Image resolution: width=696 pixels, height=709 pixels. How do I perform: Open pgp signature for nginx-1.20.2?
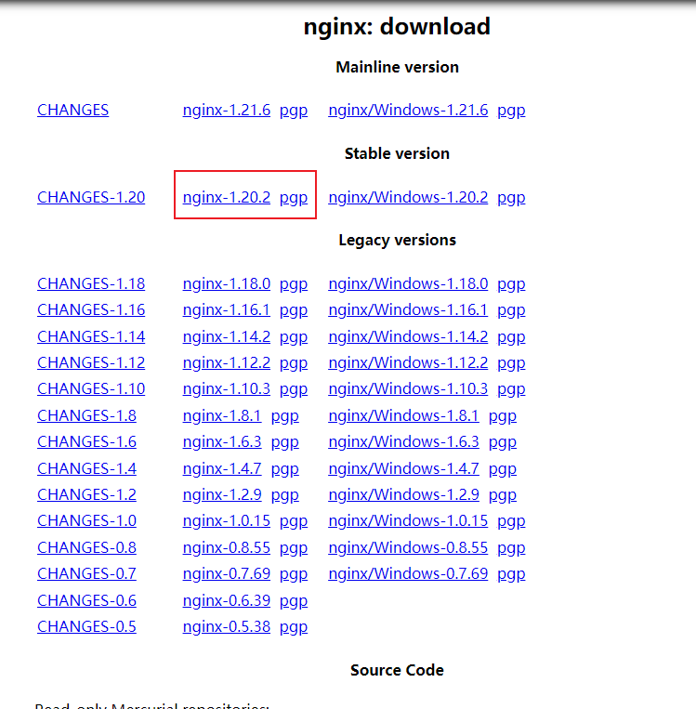[294, 198]
